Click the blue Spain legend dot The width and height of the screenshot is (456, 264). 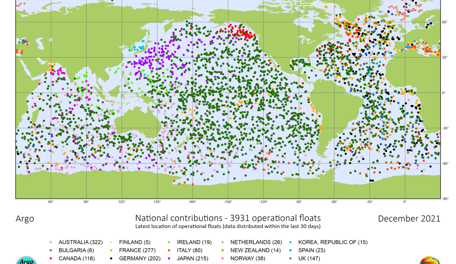290,250
